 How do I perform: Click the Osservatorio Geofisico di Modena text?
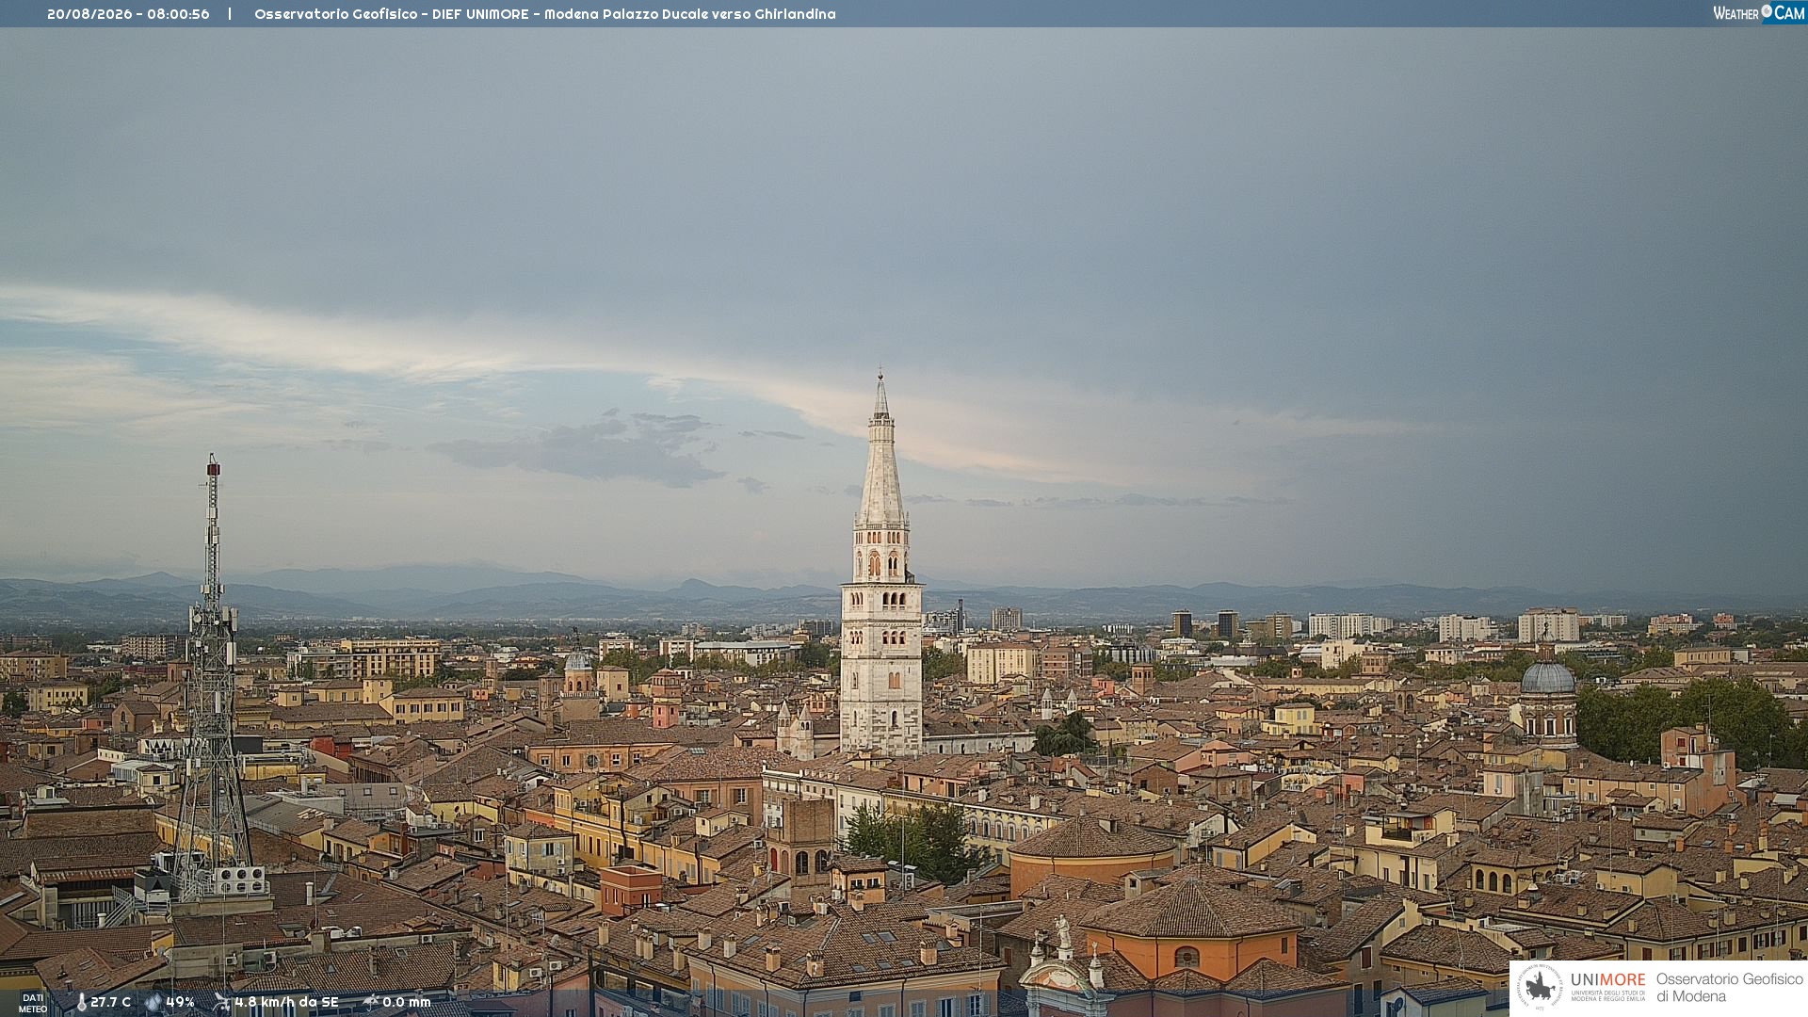[x=1729, y=988]
